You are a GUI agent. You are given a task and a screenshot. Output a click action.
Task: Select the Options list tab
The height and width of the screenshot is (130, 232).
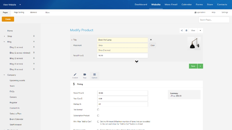[94, 76]
